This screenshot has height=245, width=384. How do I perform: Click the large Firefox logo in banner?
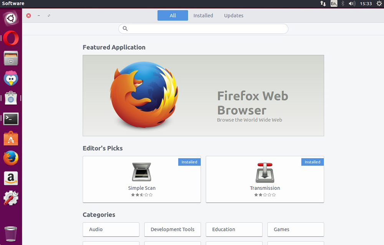(144, 94)
